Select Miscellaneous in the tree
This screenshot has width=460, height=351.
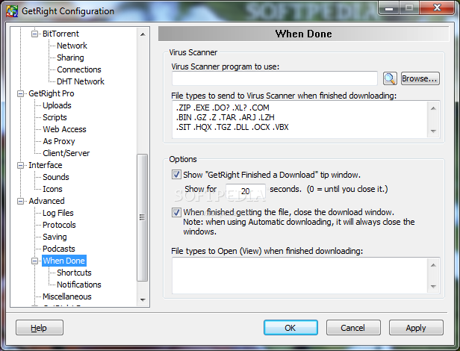(67, 296)
